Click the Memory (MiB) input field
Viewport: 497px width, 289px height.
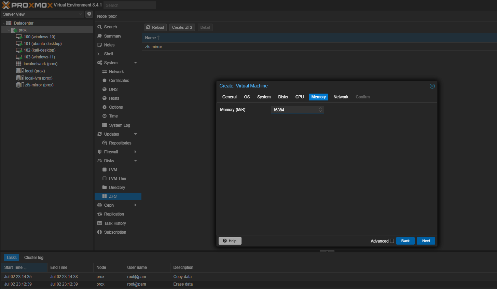point(294,110)
